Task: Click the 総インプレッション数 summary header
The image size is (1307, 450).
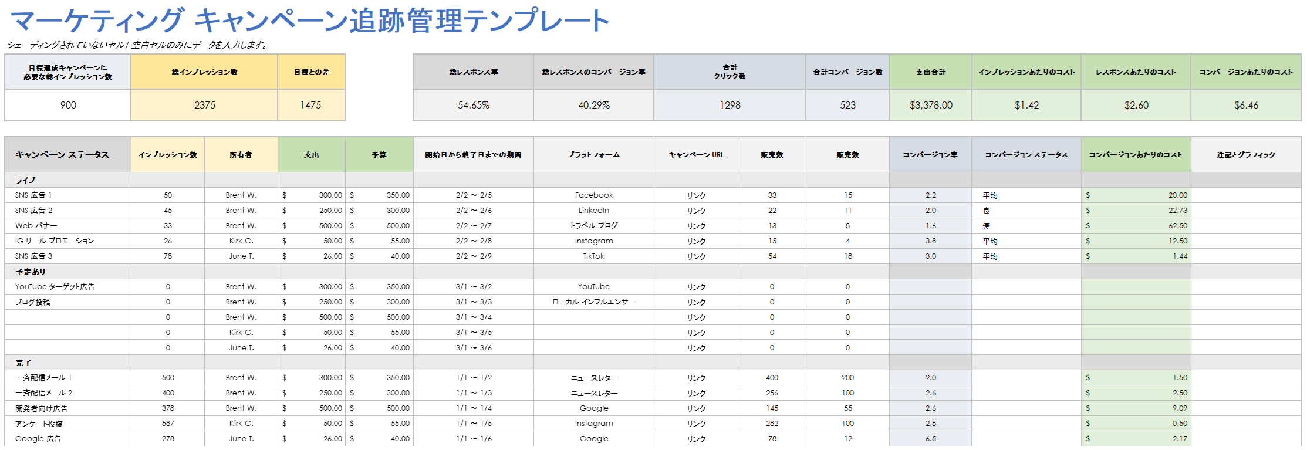Action: [x=204, y=72]
